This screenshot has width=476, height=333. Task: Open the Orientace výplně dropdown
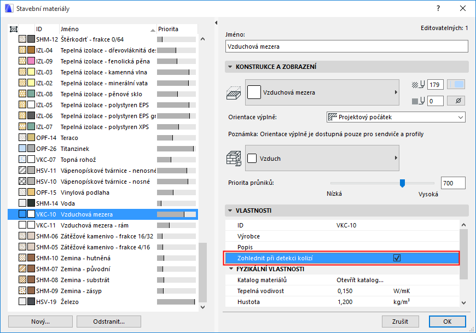[x=396, y=117]
